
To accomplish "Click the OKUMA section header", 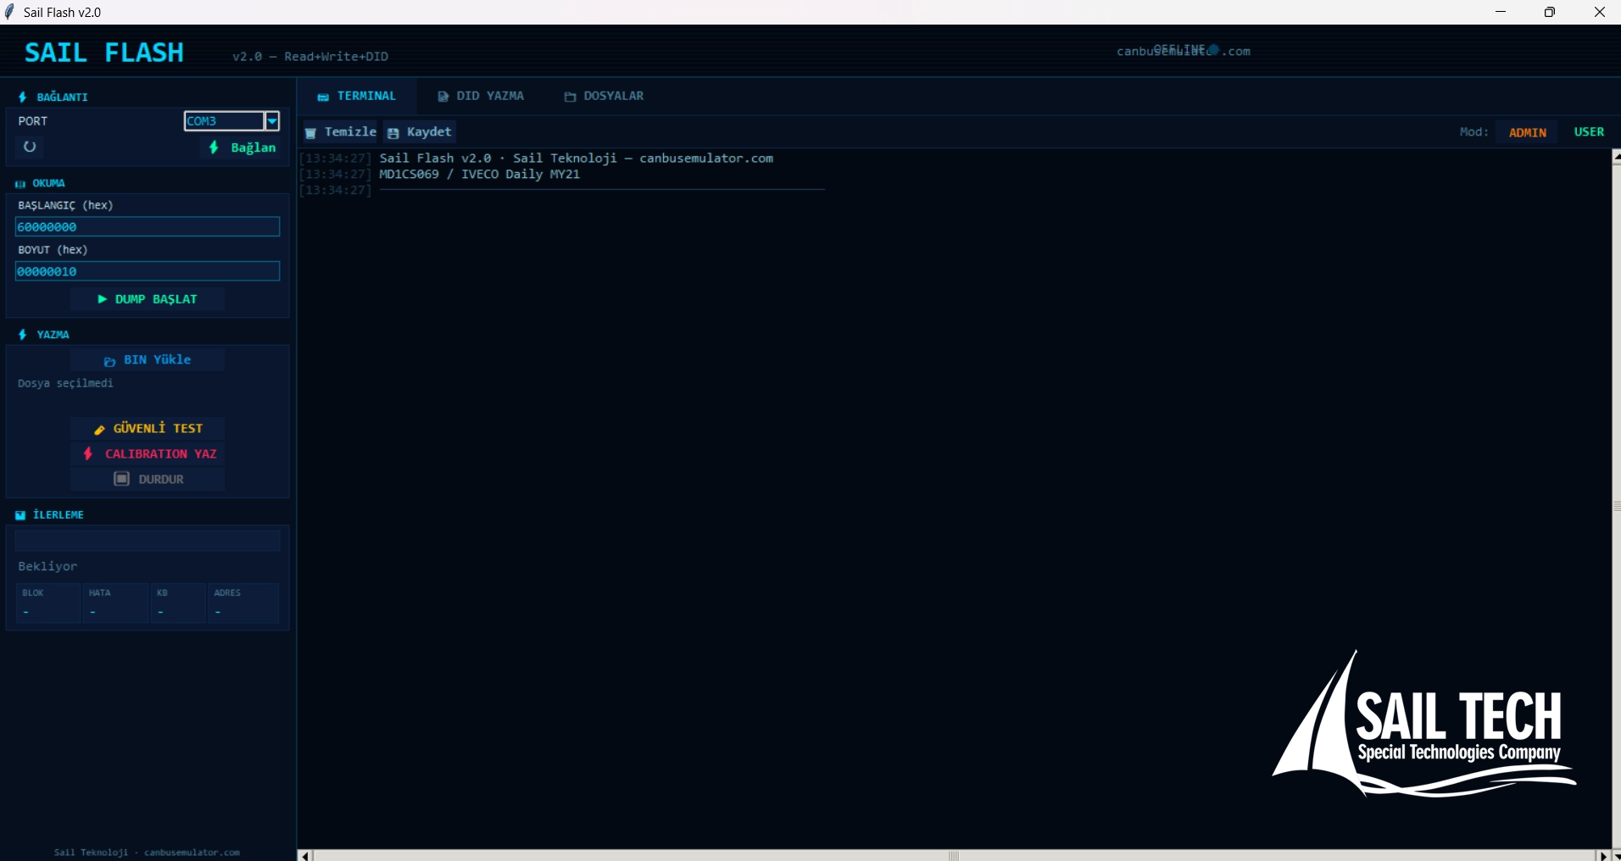I will [41, 183].
